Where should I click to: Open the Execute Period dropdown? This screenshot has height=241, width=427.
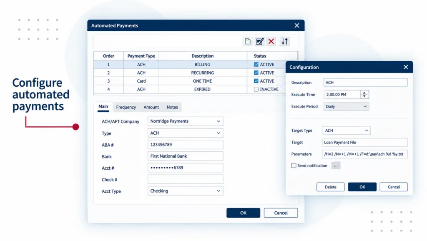346,106
